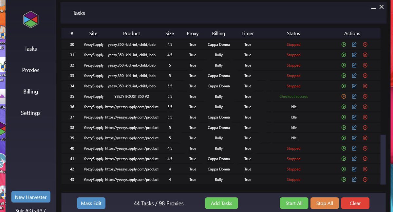Edit task 37 with pencil icon

354,117
